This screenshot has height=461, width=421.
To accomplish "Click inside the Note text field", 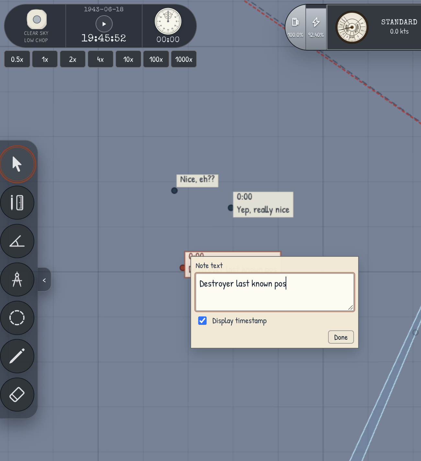I will [x=275, y=292].
